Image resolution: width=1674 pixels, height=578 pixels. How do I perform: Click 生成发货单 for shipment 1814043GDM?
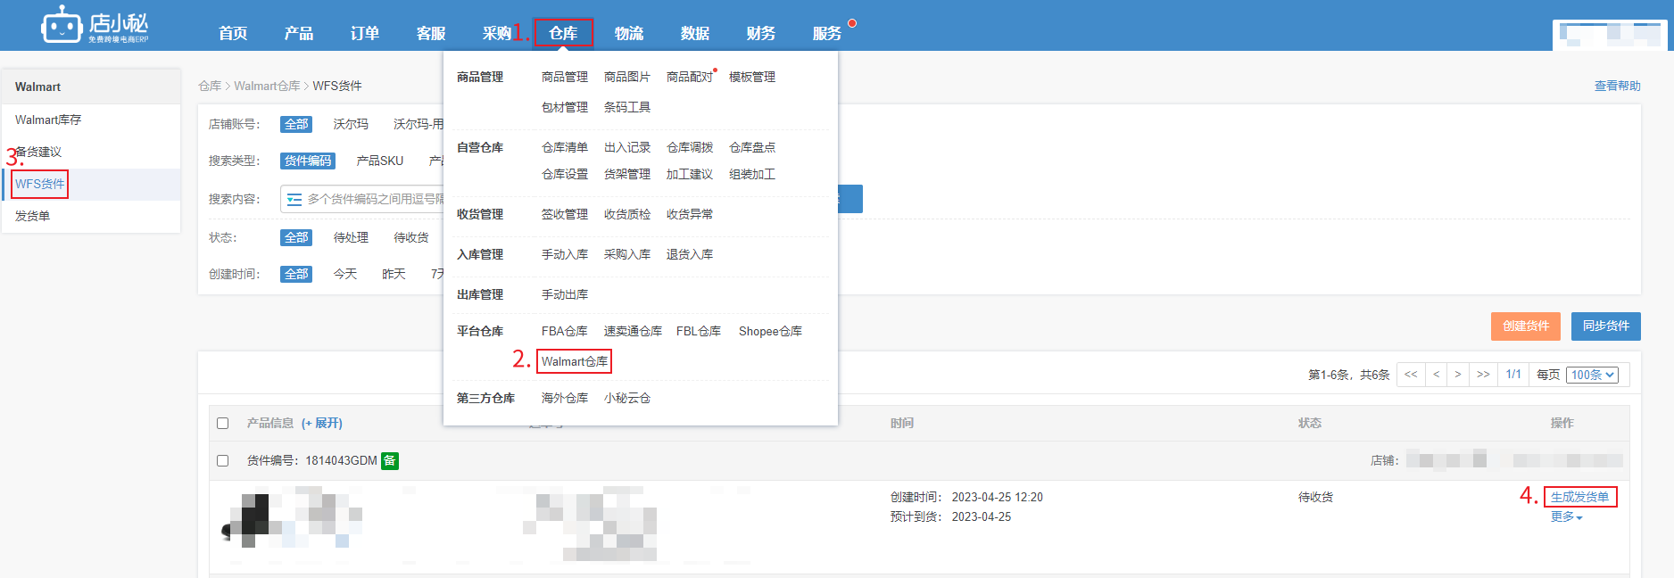click(x=1580, y=497)
